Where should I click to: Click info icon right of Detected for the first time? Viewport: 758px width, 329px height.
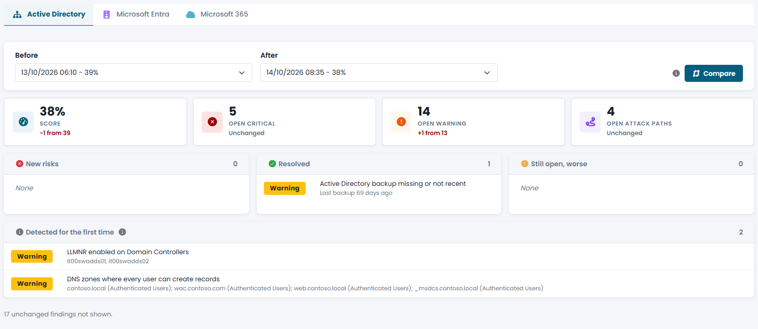click(x=122, y=232)
